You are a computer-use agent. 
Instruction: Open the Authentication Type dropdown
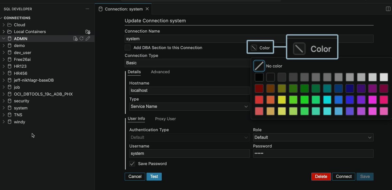[189, 137]
